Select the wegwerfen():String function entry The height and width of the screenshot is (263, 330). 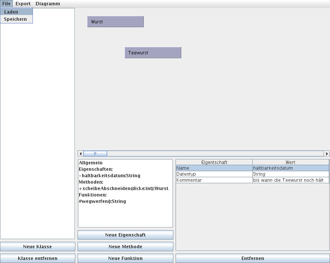(x=103, y=201)
